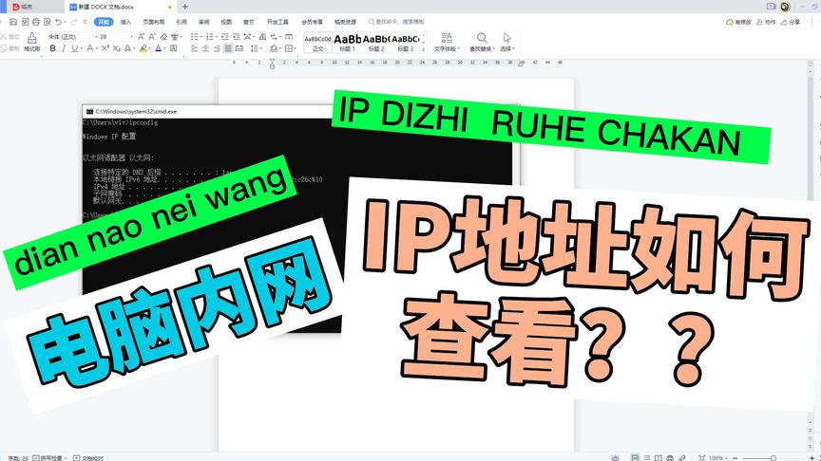The image size is (821, 461).
Task: Click the Format Painter brush icon
Action: click(32, 38)
